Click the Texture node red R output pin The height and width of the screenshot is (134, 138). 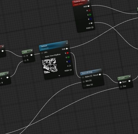click(x=68, y=53)
